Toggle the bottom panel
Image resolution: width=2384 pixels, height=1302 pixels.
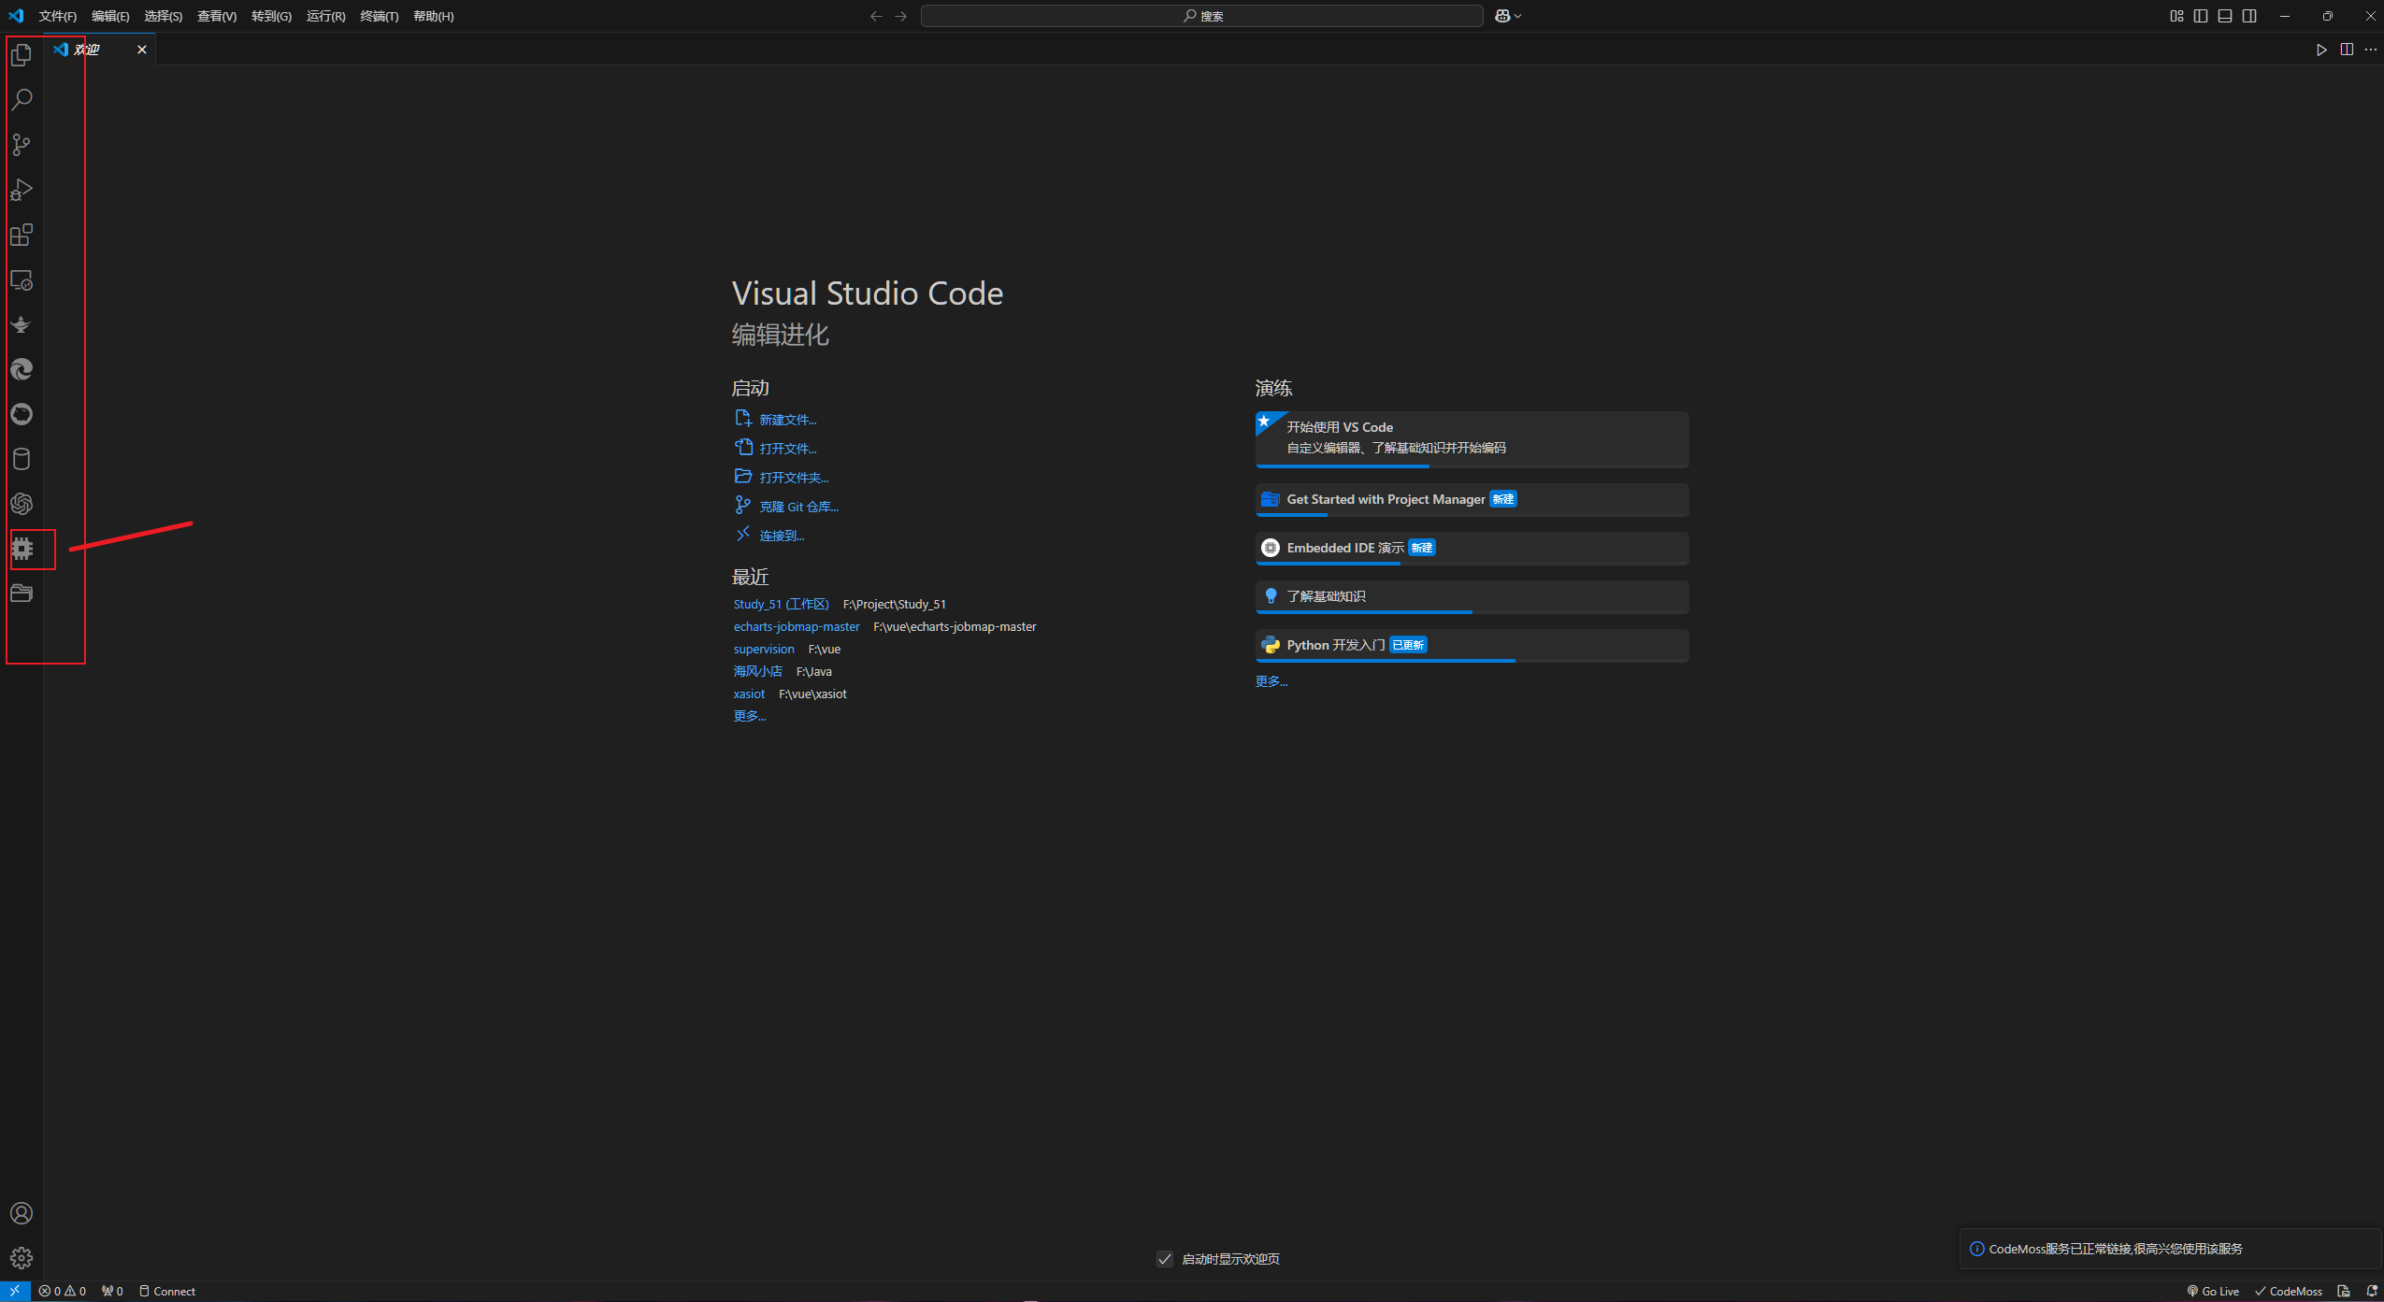point(2225,16)
